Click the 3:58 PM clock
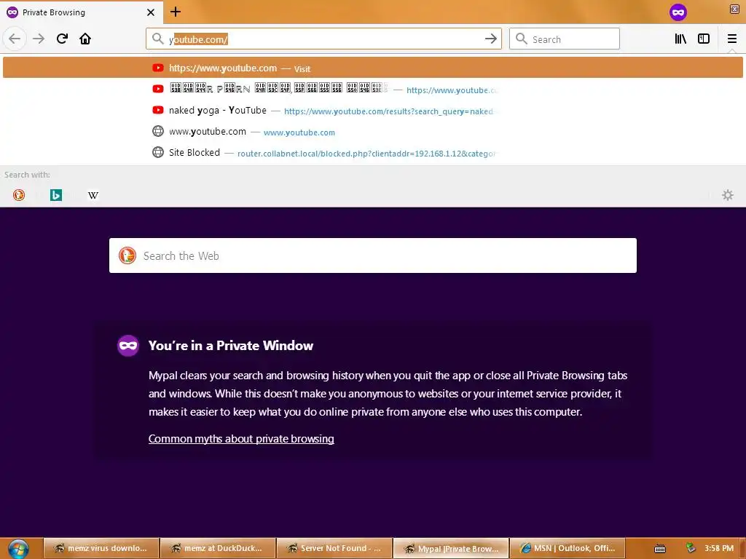The image size is (746, 559). click(719, 548)
